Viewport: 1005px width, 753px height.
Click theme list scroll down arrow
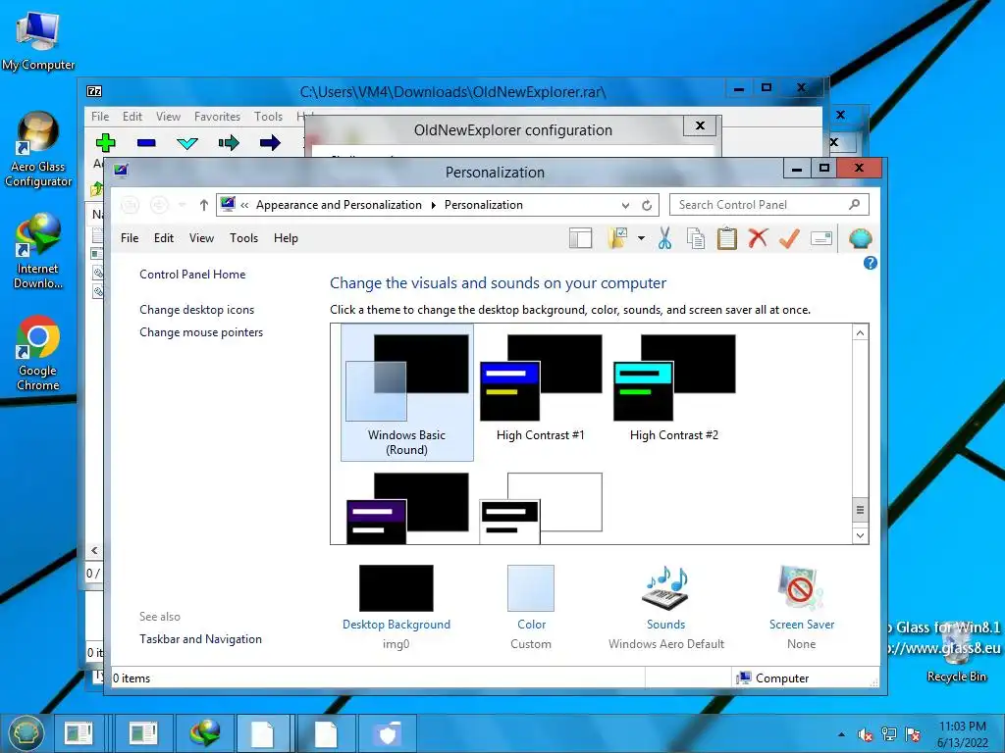tap(860, 535)
